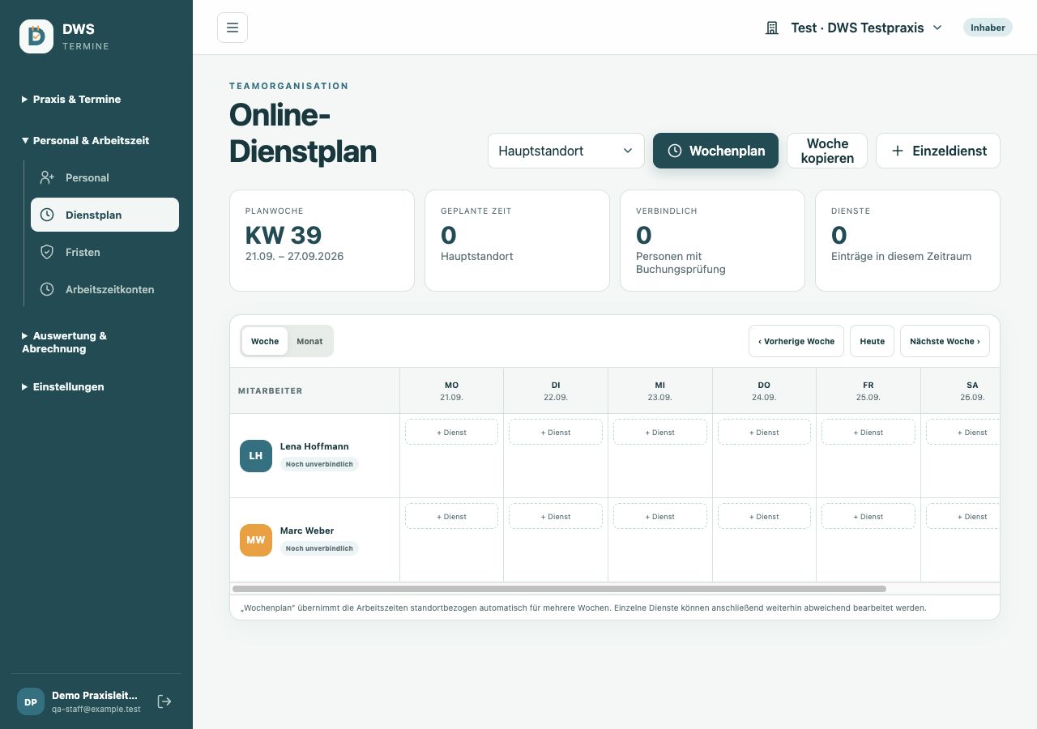Open the Personal sidebar item
The width and height of the screenshot is (1037, 729).
(x=105, y=177)
